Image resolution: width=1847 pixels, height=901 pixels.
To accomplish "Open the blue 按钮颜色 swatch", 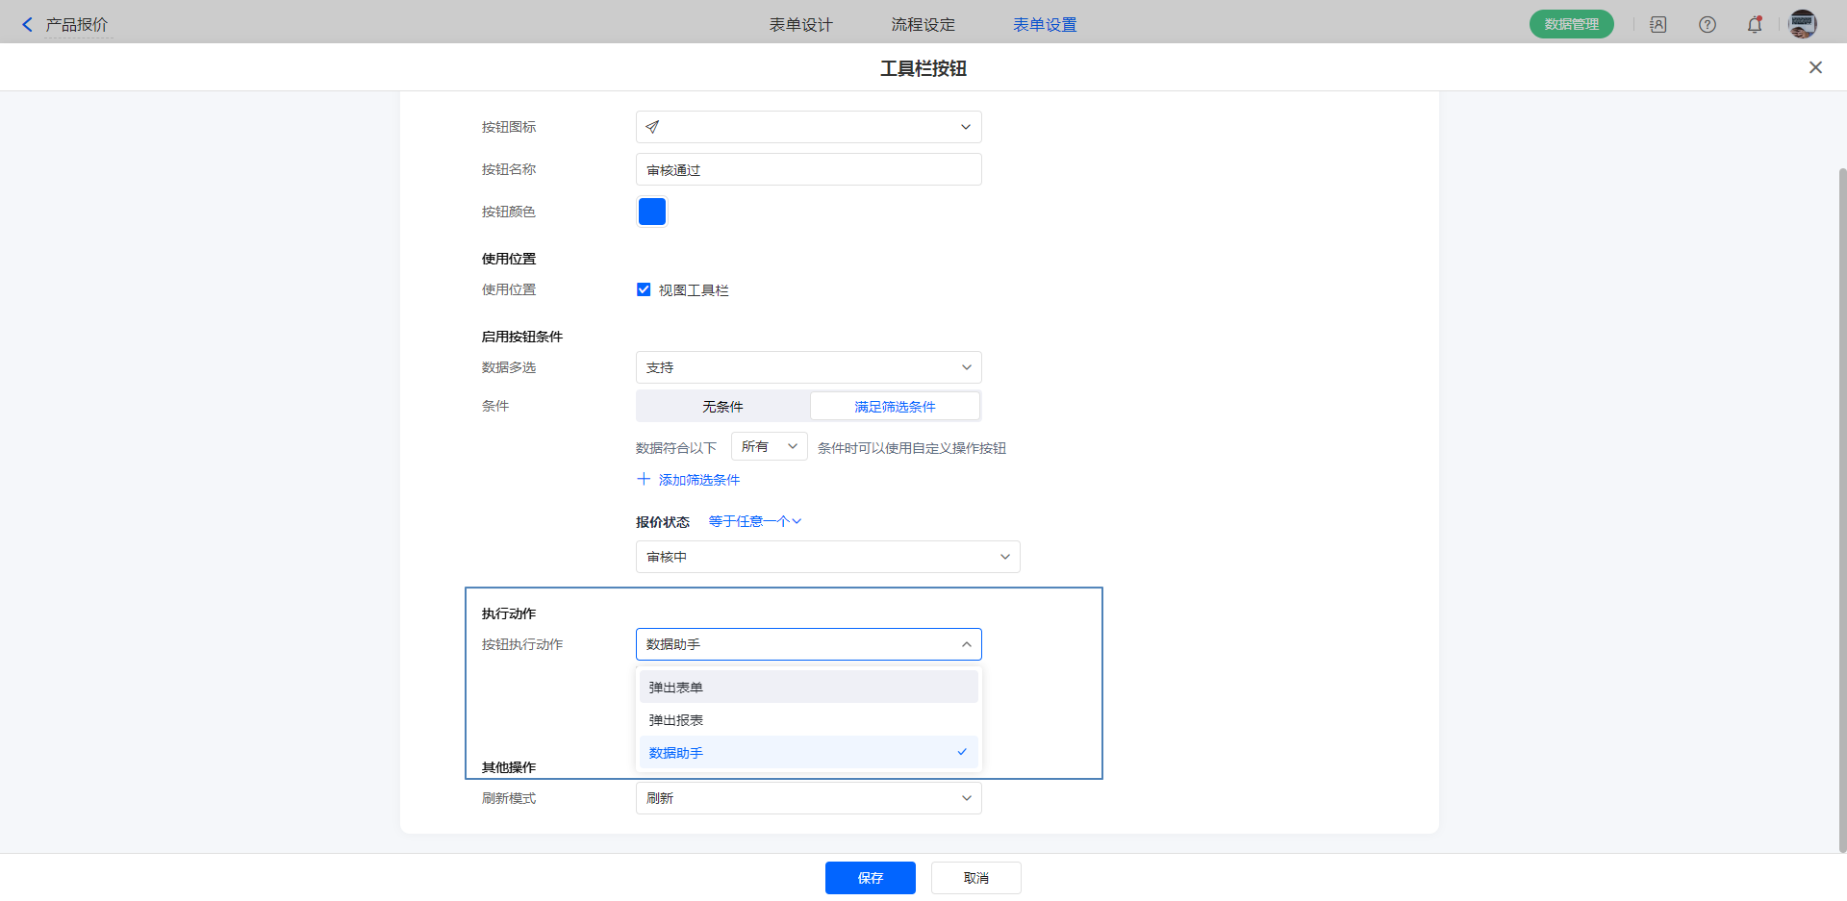I will (x=652, y=212).
